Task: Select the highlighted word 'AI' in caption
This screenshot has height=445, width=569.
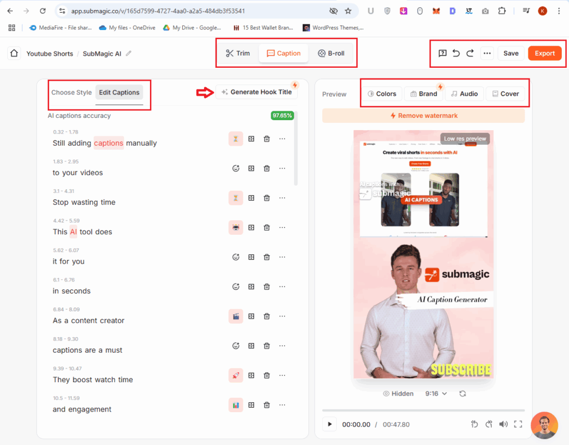Action: (73, 232)
